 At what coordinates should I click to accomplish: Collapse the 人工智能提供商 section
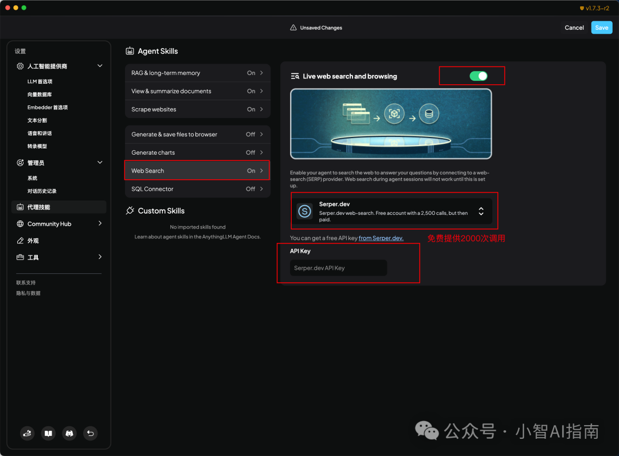100,66
